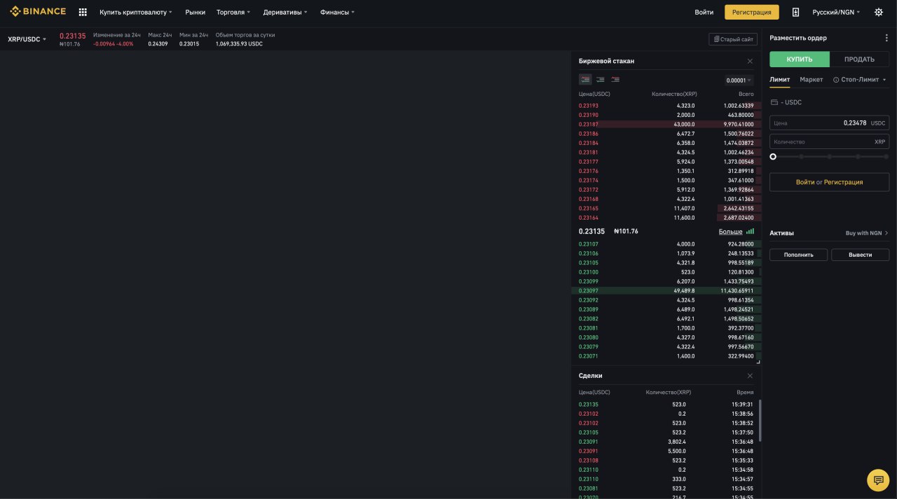The width and height of the screenshot is (897, 499).
Task: Open the 0.00001 price precision dropdown
Action: coord(739,80)
